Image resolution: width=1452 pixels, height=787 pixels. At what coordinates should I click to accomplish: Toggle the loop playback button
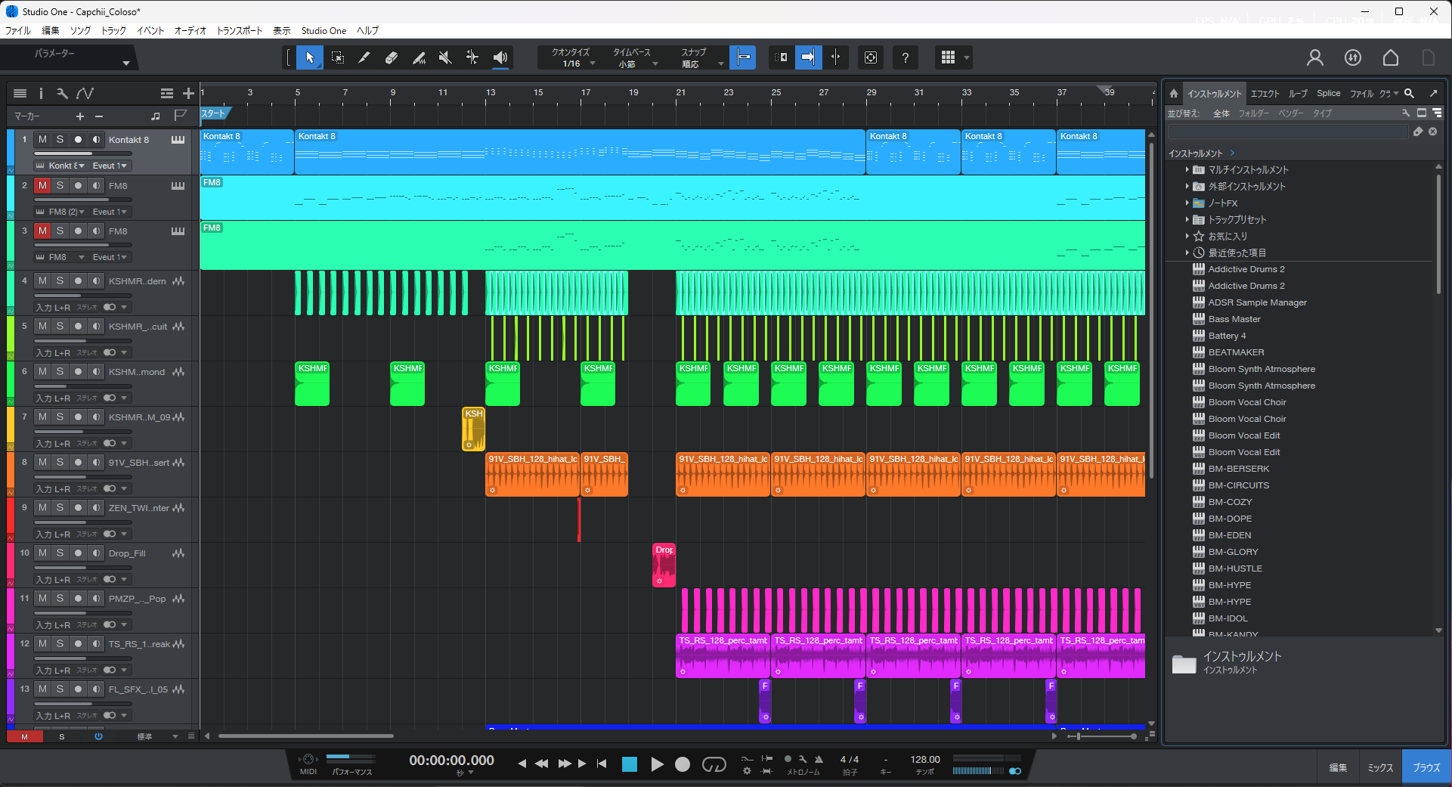pos(714,764)
